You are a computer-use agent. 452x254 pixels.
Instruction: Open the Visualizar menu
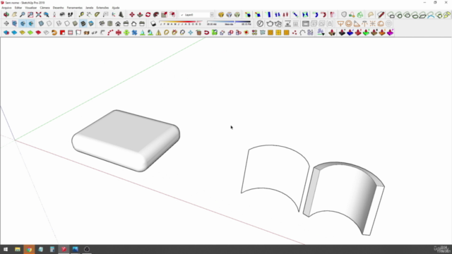coord(31,8)
